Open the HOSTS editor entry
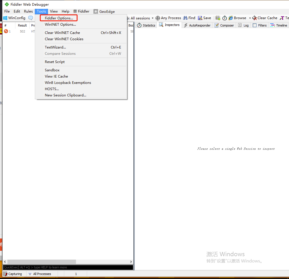Screen dimensions: 289x279 pyautogui.click(x=52, y=89)
